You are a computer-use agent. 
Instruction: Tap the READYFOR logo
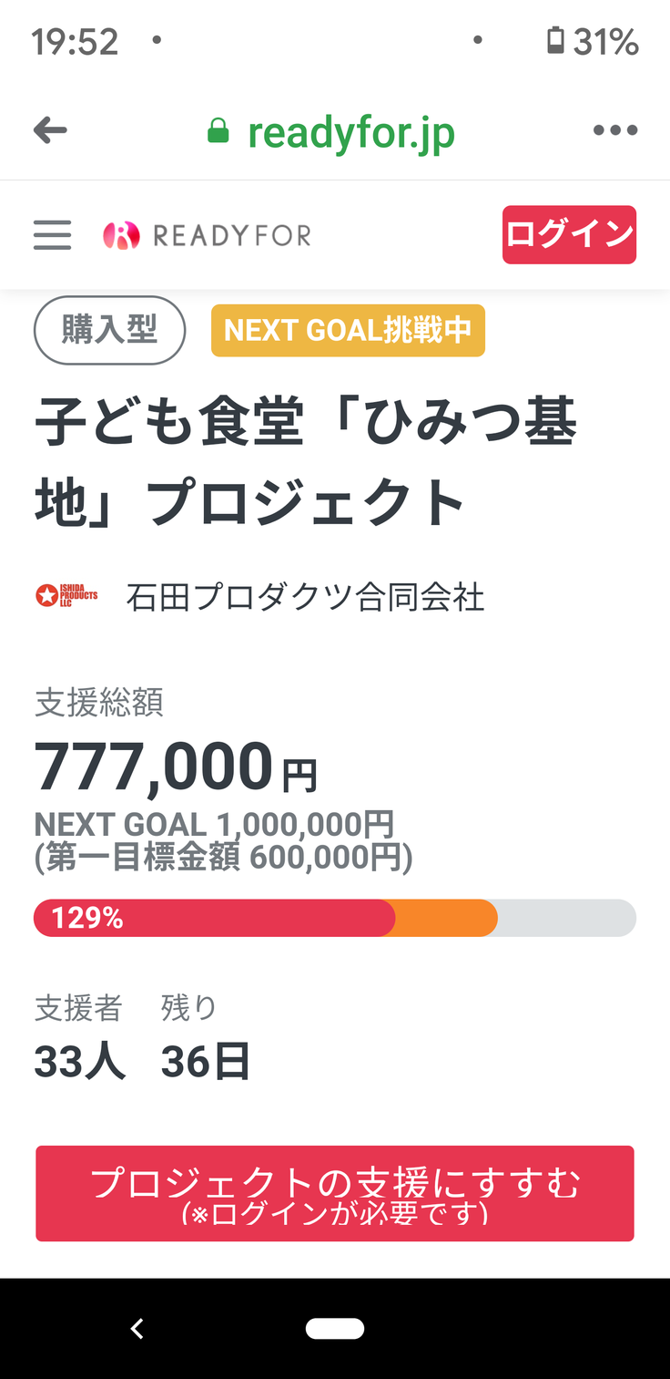point(208,235)
